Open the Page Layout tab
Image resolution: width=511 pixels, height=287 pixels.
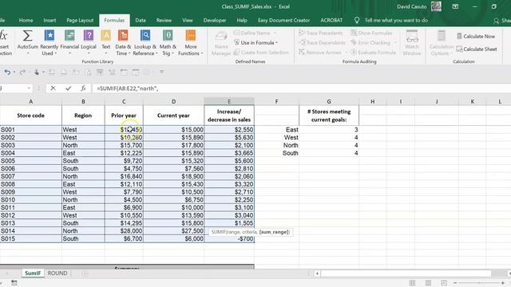pyautogui.click(x=80, y=20)
